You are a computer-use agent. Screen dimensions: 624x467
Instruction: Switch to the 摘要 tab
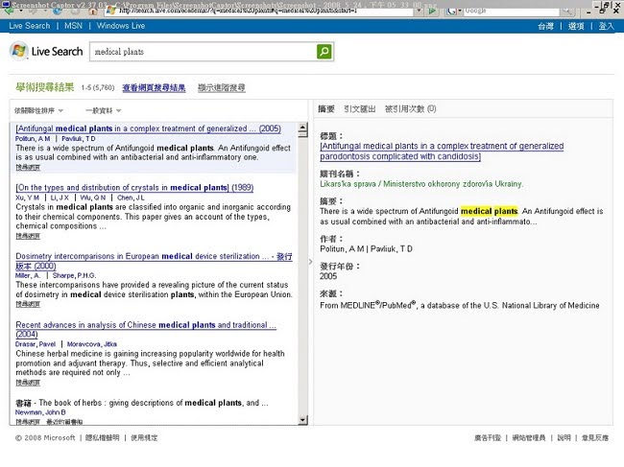326,108
